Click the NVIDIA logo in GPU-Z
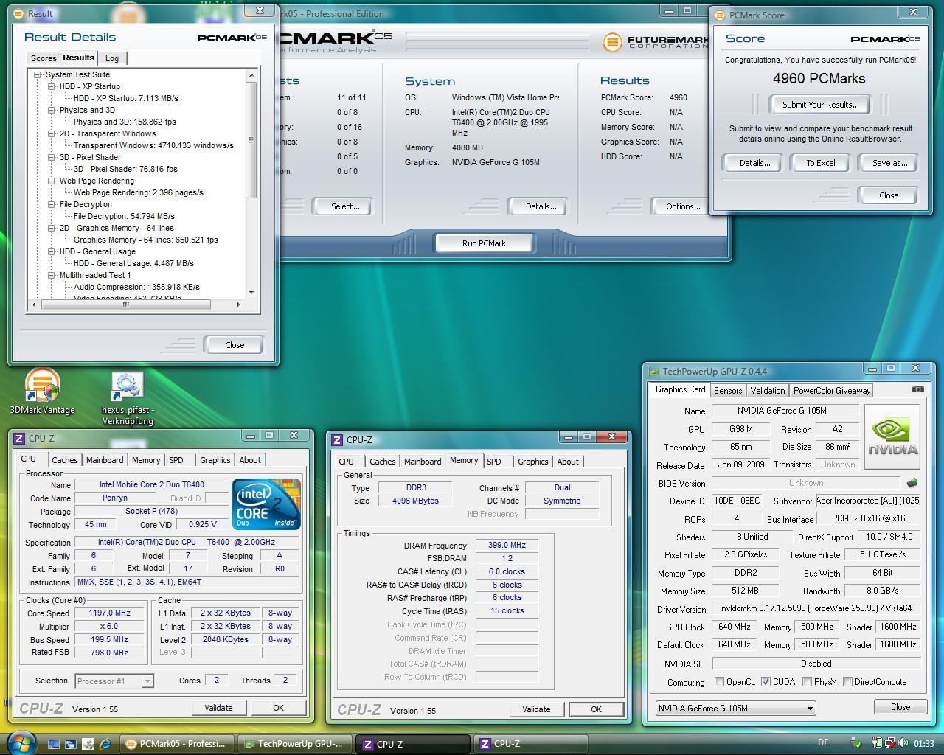The image size is (944, 755). click(892, 436)
